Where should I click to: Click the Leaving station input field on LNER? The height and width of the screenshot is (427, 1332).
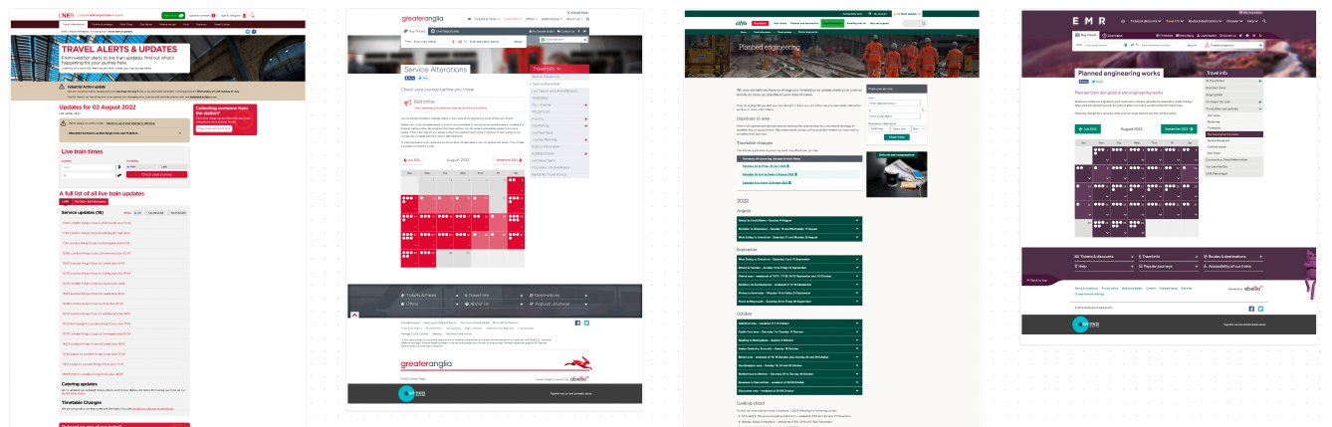click(89, 167)
